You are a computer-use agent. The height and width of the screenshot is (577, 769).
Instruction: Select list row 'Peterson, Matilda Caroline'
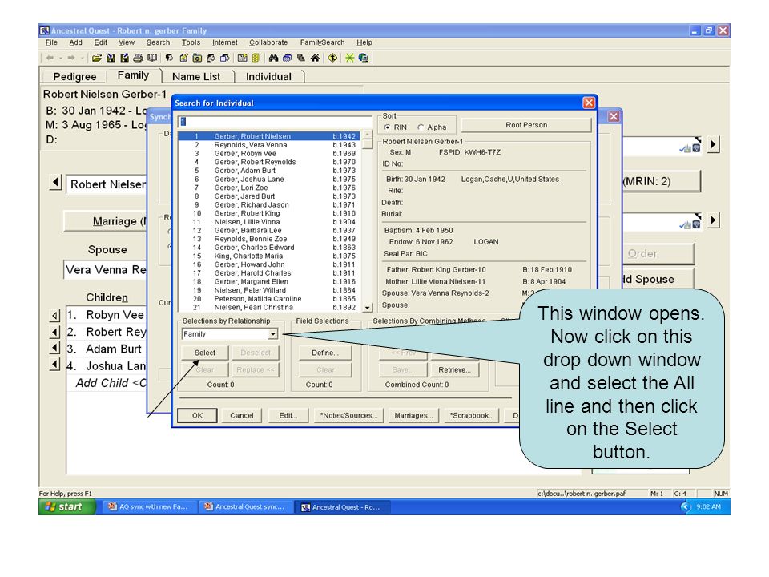click(269, 299)
